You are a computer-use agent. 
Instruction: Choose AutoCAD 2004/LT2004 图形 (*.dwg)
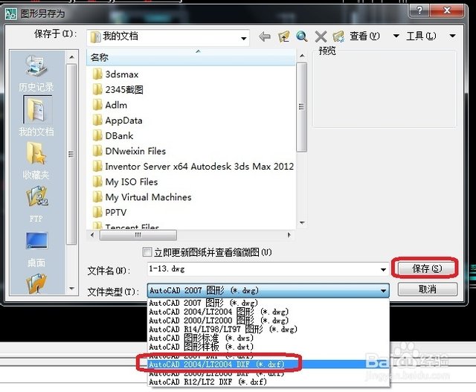click(268, 312)
